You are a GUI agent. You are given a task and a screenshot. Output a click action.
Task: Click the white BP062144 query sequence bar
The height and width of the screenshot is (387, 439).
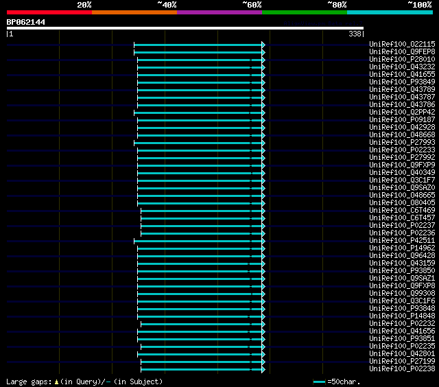[x=185, y=28]
